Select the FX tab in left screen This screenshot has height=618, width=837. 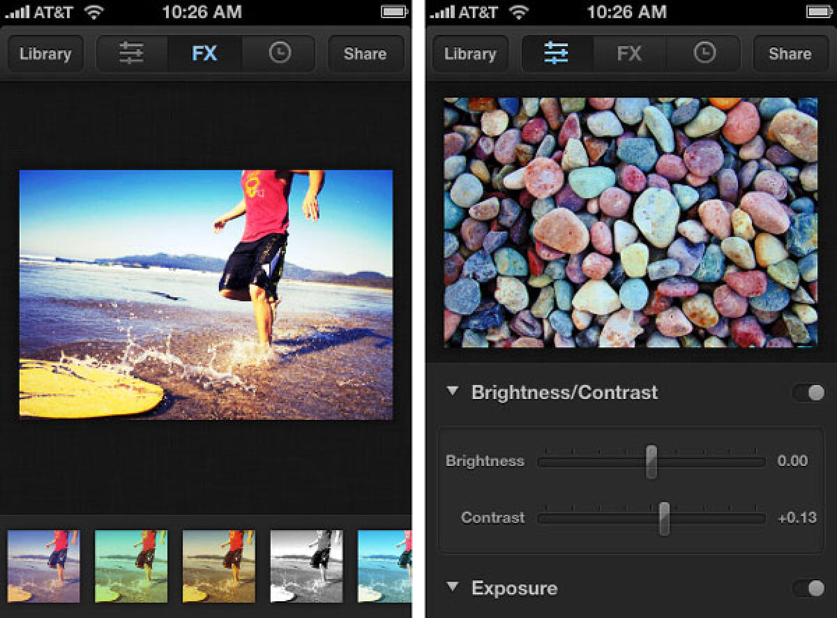click(x=204, y=54)
